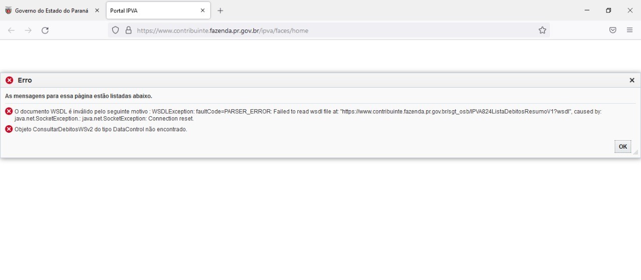Close the Governo do Estado do Paraná tab
Image resolution: width=641 pixels, height=280 pixels.
tap(97, 11)
